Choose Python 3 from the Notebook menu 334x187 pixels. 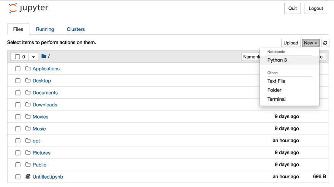coord(277,60)
